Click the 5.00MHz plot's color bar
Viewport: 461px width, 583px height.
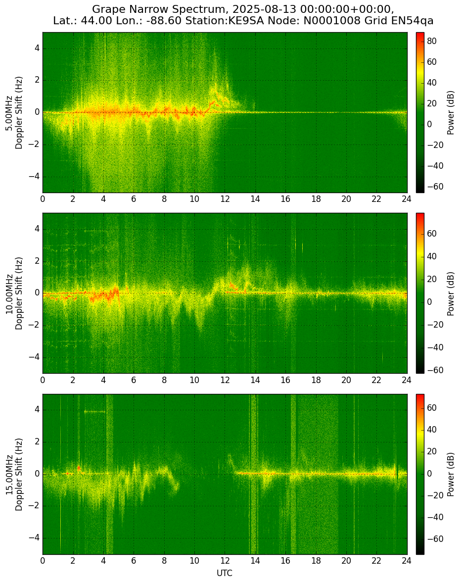click(x=420, y=112)
